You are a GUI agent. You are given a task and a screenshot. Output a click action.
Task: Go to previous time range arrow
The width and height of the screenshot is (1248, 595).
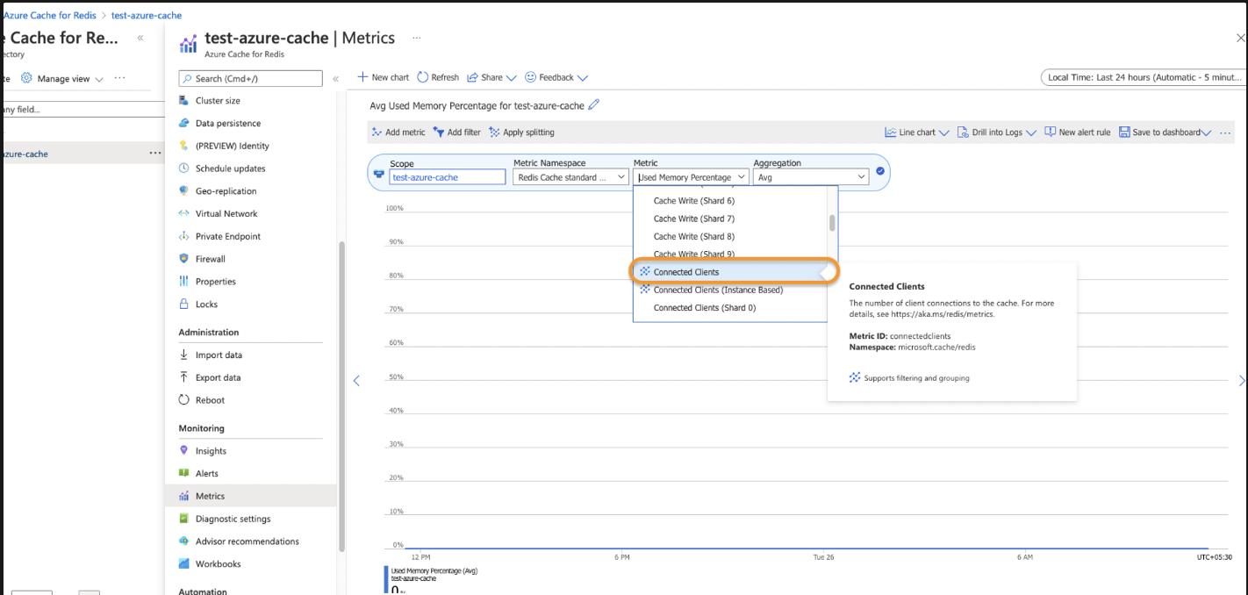[356, 381]
